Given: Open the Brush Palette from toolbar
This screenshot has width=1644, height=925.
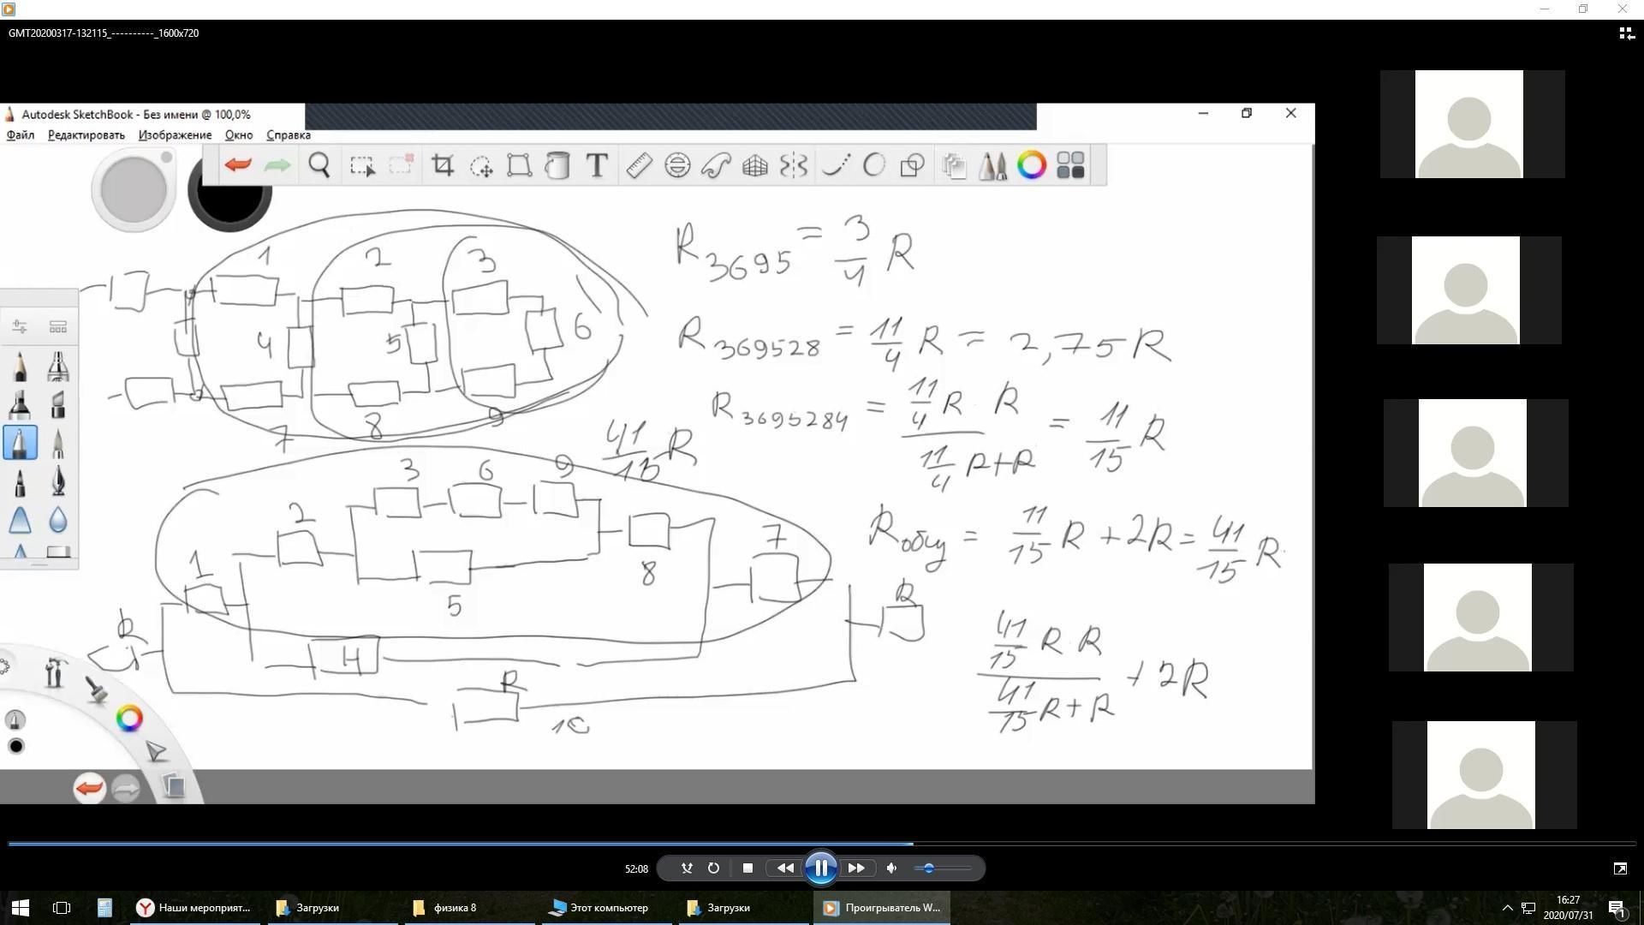Looking at the screenshot, I should 992,164.
